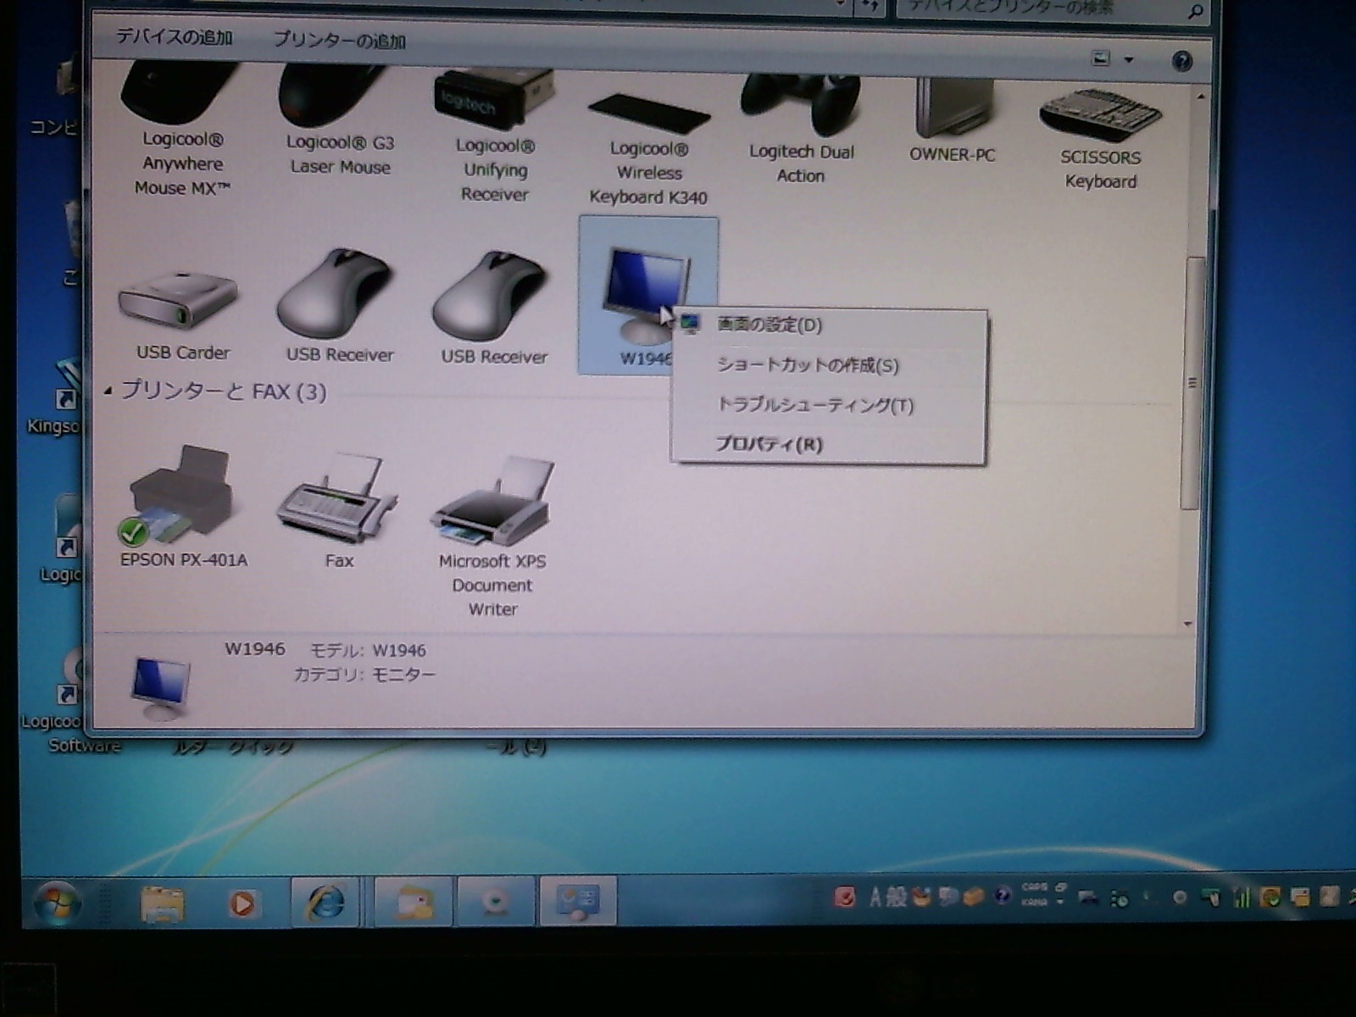Switch to Devices and Printers taskbar button
The height and width of the screenshot is (1017, 1356).
(578, 900)
